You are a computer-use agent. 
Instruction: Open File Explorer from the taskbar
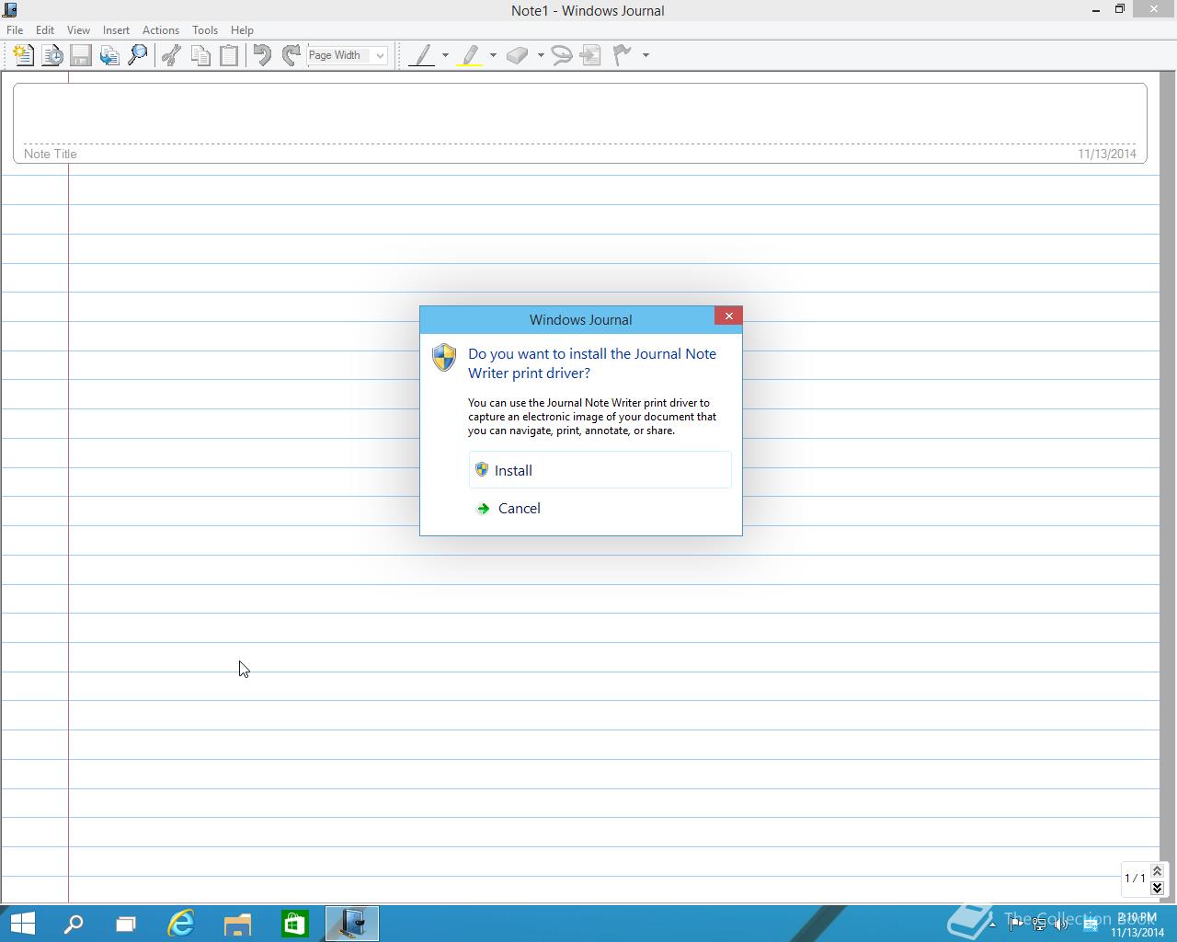237,924
